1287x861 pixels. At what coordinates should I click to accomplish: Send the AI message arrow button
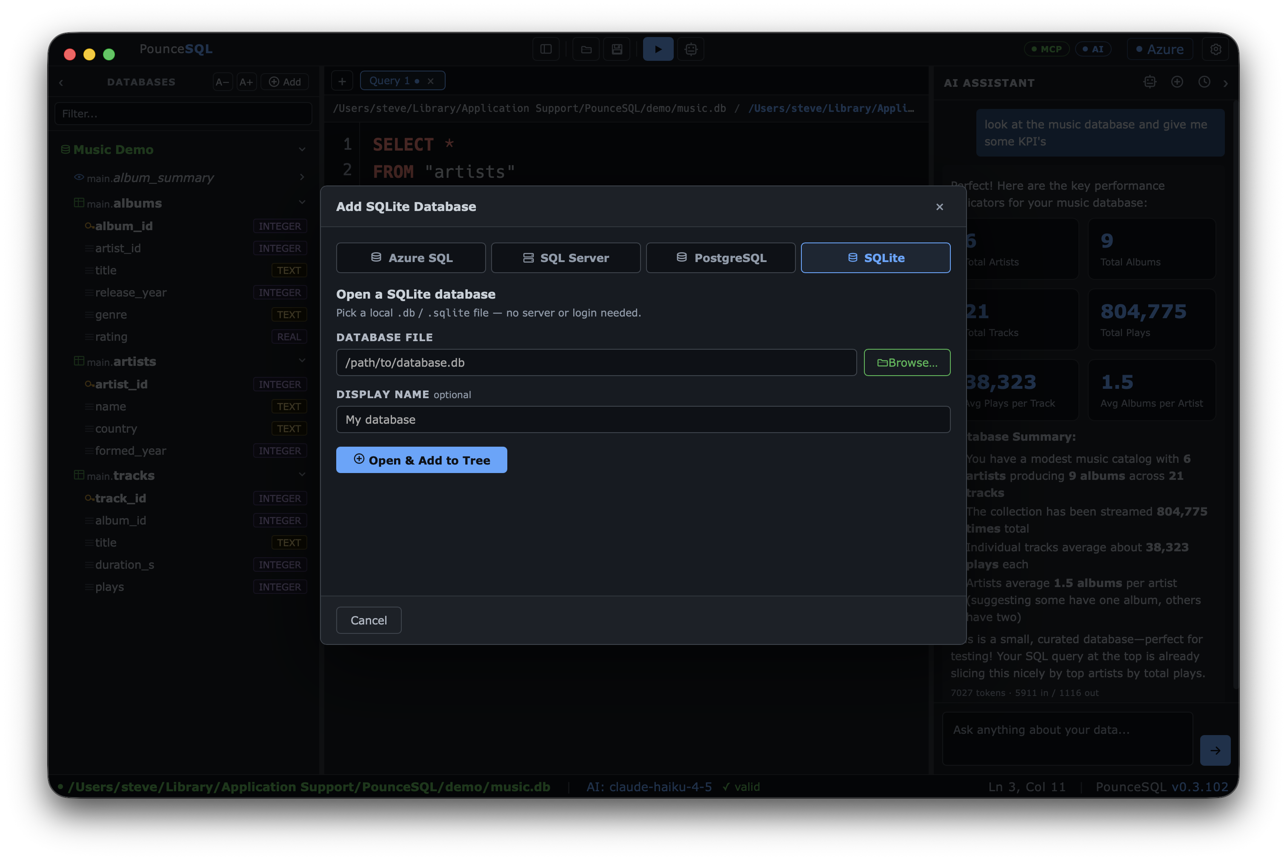[1215, 750]
